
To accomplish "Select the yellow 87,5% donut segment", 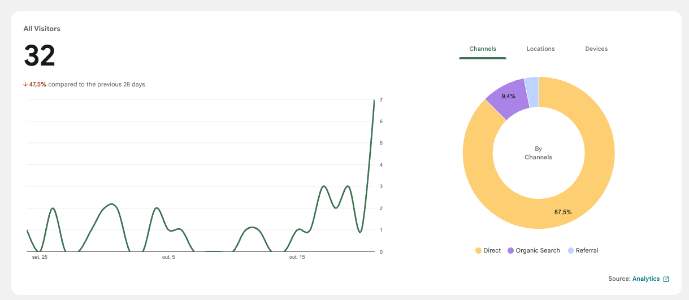I will pos(588,186).
